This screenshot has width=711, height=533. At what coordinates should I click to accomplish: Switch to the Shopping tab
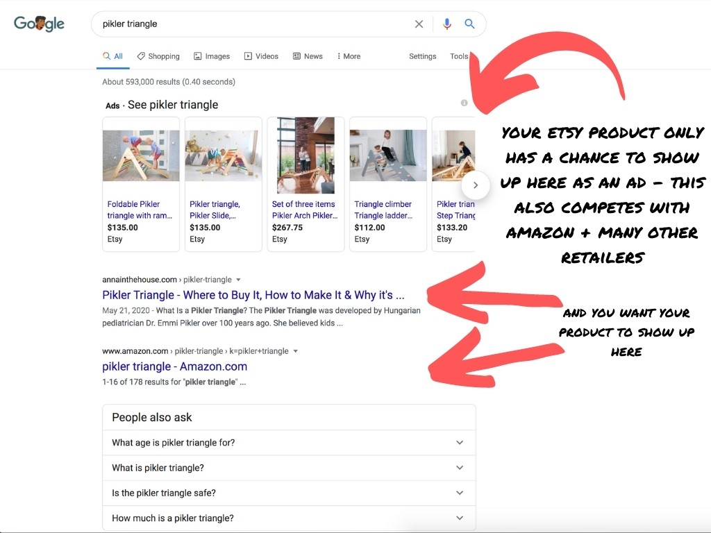(158, 56)
